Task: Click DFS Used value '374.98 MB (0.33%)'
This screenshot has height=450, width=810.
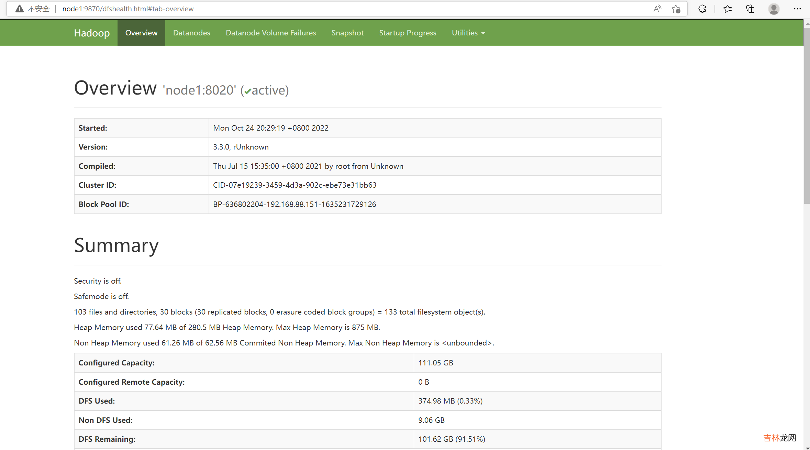Action: [x=450, y=401]
